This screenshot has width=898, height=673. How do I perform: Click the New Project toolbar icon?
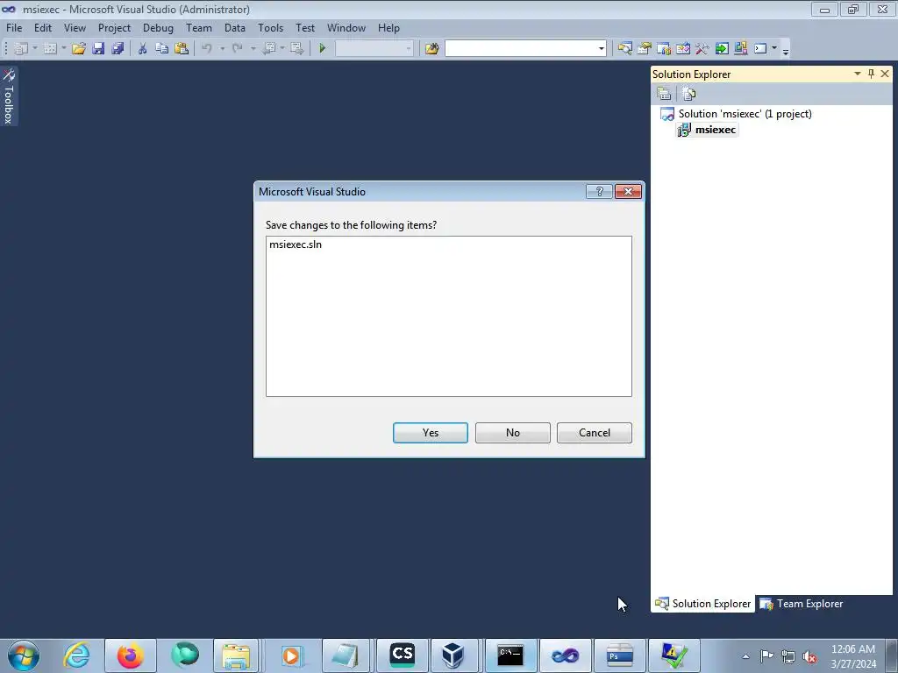pyautogui.click(x=21, y=49)
